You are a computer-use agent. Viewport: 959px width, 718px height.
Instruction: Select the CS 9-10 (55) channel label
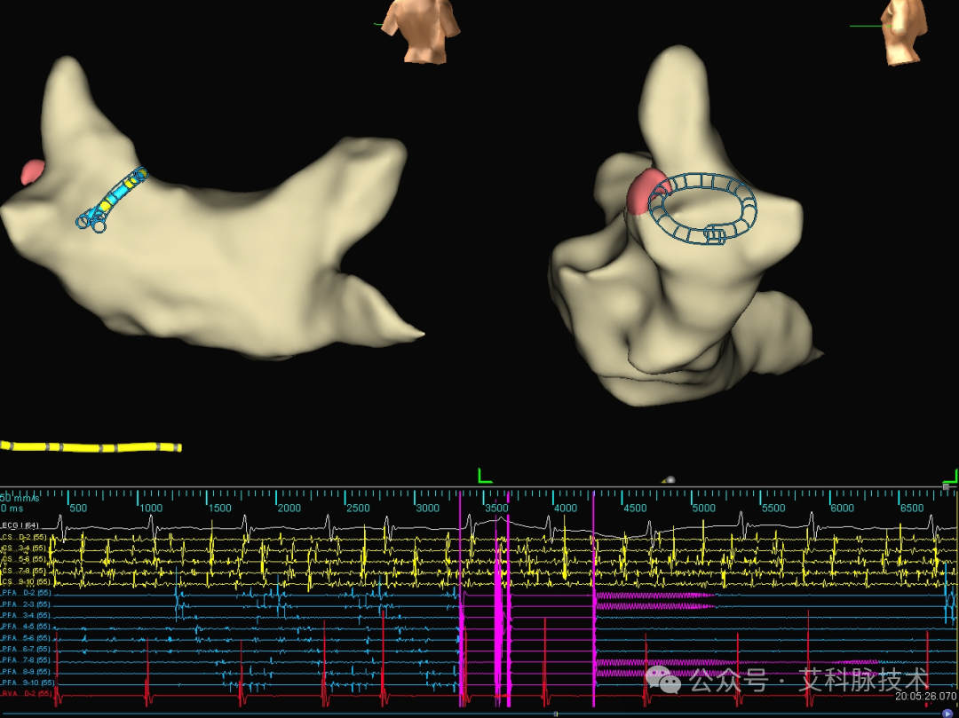pos(25,581)
